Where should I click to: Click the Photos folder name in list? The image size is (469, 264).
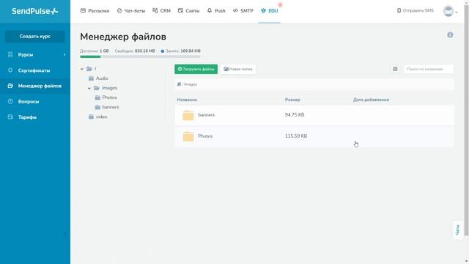pyautogui.click(x=205, y=136)
